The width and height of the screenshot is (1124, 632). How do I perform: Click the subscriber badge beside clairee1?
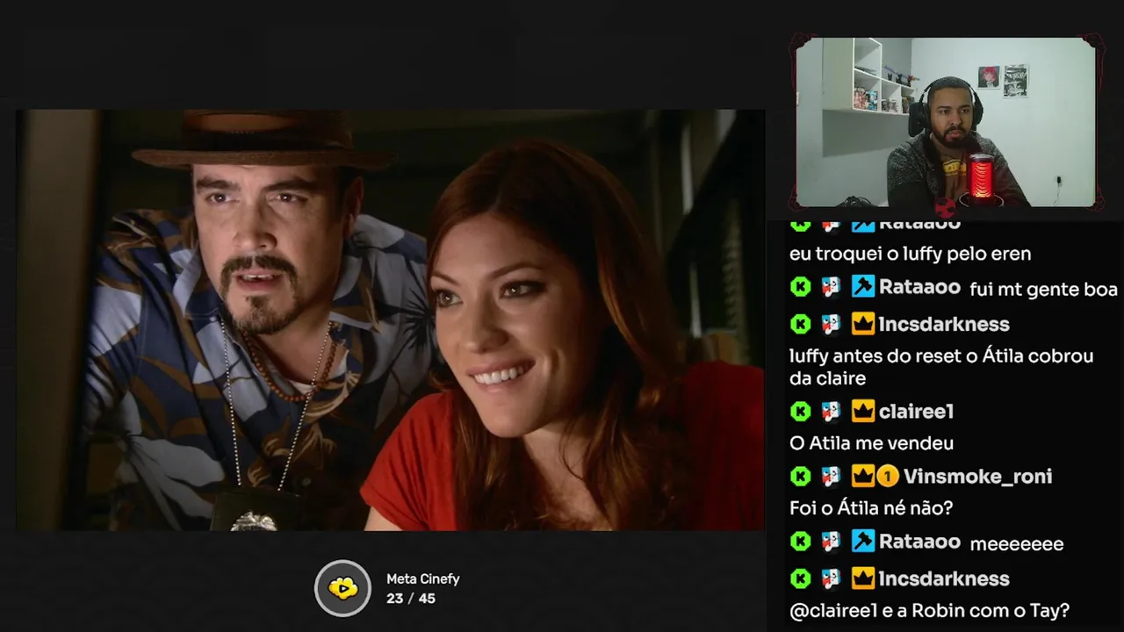click(831, 411)
